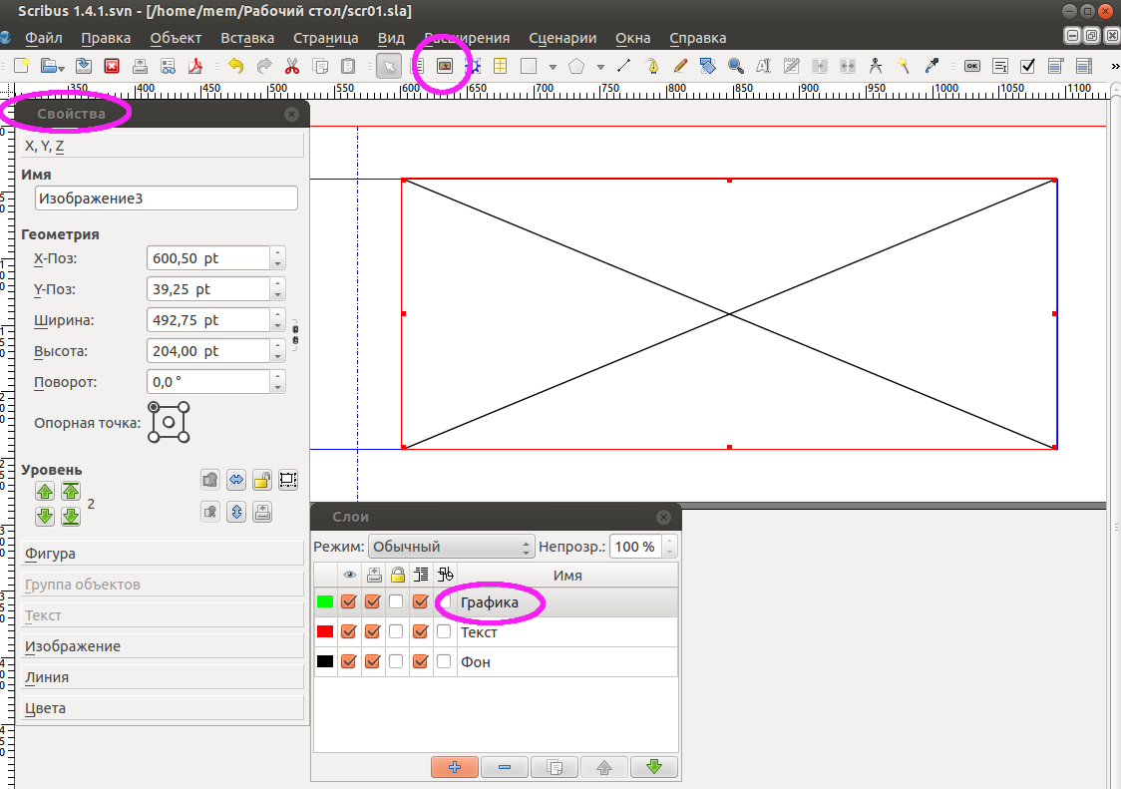Select the Rotate Item tool

point(708,67)
